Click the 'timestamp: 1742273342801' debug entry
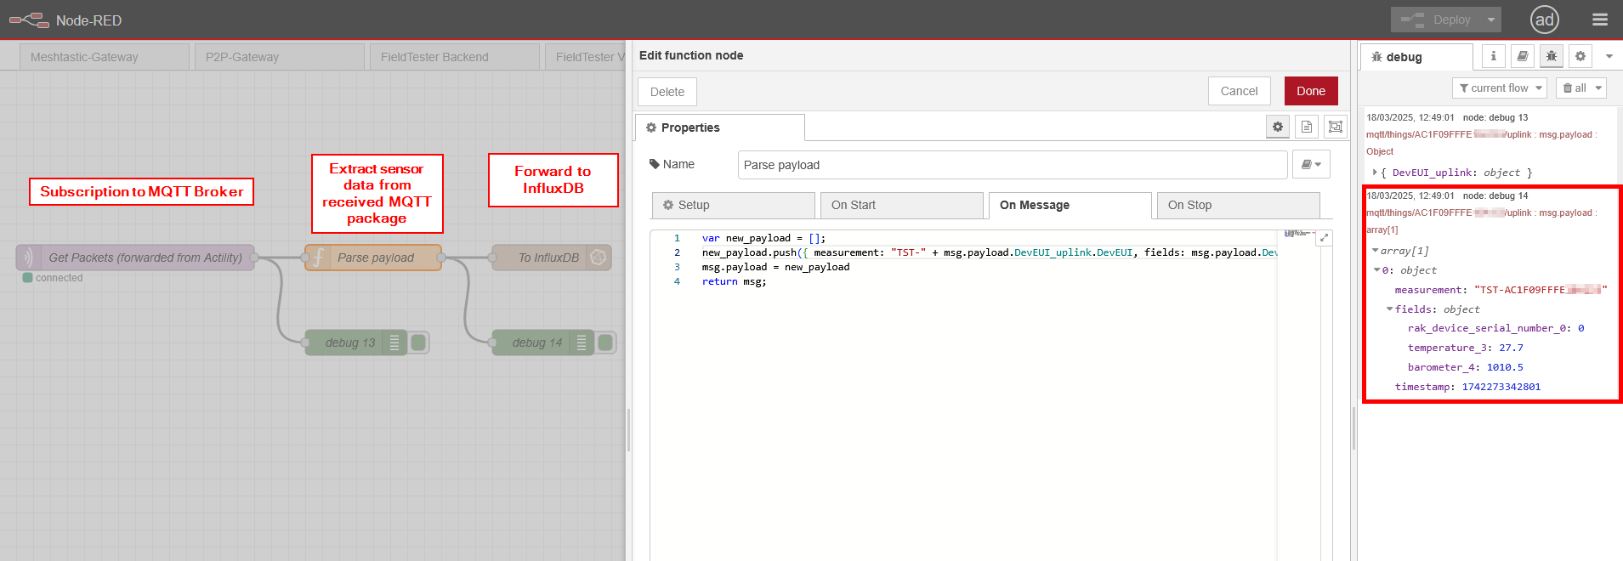Image resolution: width=1623 pixels, height=561 pixels. click(x=1467, y=387)
